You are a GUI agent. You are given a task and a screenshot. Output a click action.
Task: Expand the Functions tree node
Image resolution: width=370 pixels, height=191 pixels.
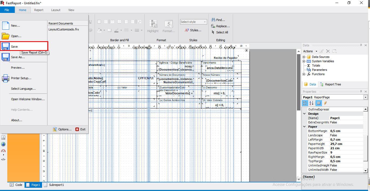[304, 74]
